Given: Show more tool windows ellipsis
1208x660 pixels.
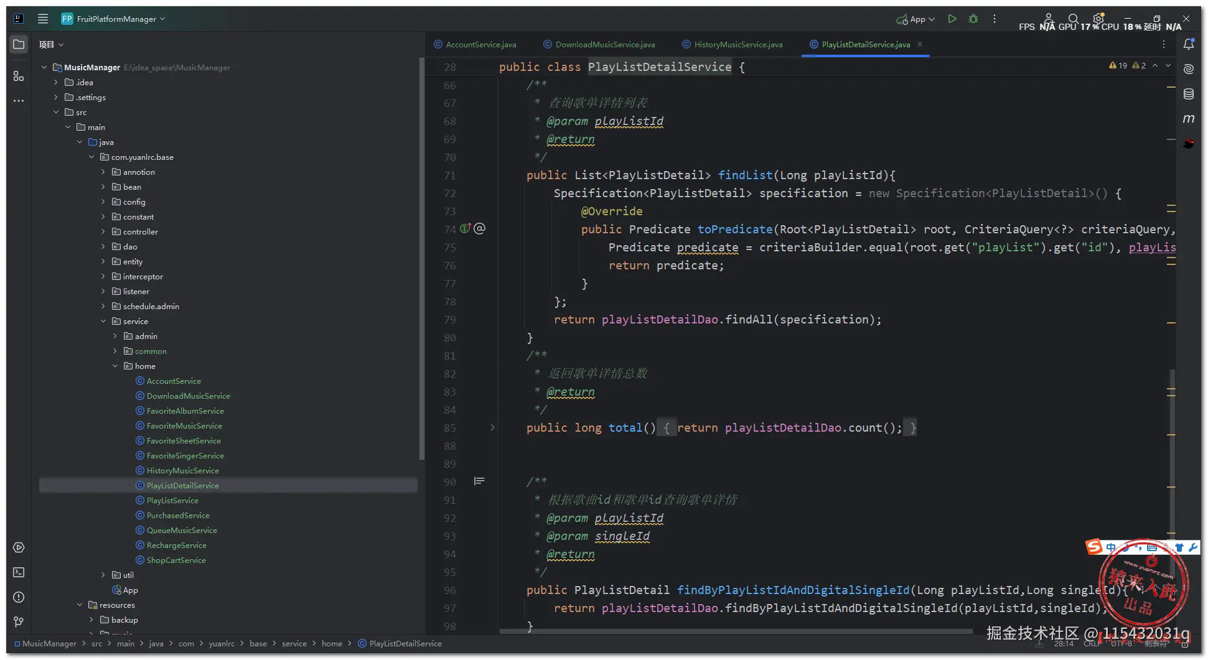Looking at the screenshot, I should 19,101.
